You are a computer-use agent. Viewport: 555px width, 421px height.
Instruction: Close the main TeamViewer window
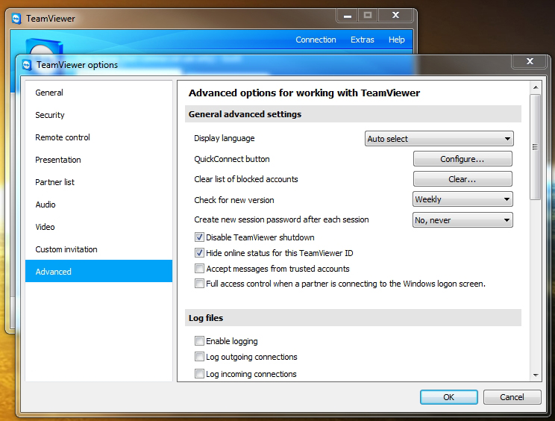[x=395, y=15]
